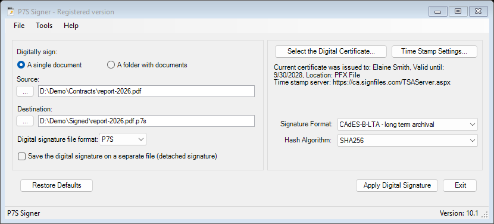Click the 'Version: 10.1' status bar text

(459, 214)
